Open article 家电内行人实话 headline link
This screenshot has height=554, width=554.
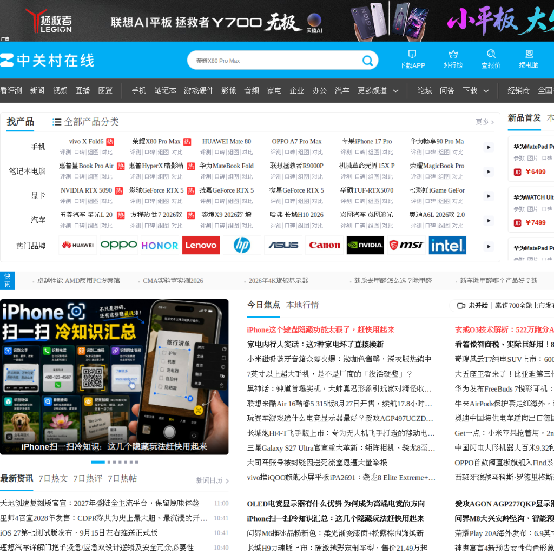click(315, 345)
